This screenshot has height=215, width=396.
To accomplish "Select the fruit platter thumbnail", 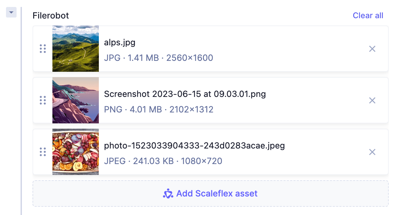I will click(x=75, y=152).
